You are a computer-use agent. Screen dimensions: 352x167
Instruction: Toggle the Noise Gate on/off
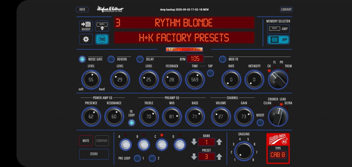82,59
